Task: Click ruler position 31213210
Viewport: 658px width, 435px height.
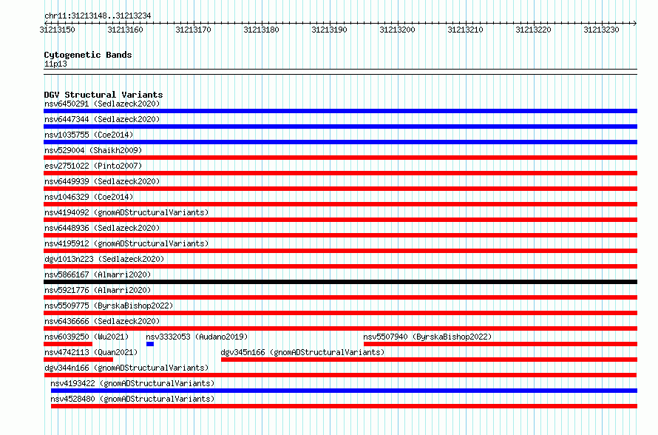Action: (465, 30)
